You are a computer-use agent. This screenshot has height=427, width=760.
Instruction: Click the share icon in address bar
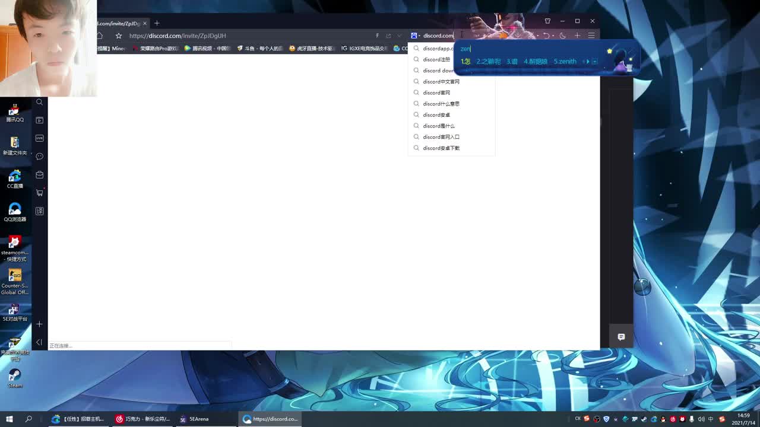point(388,36)
